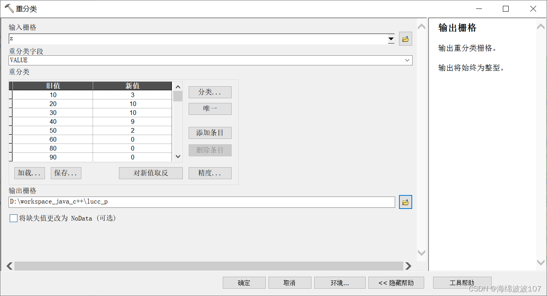
Task: Enable change missing values to NoData checkbox
Action: point(14,218)
